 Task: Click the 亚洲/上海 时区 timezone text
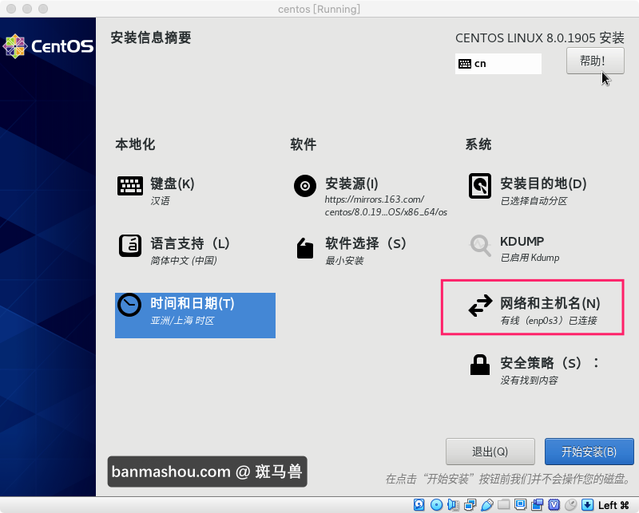[182, 321]
